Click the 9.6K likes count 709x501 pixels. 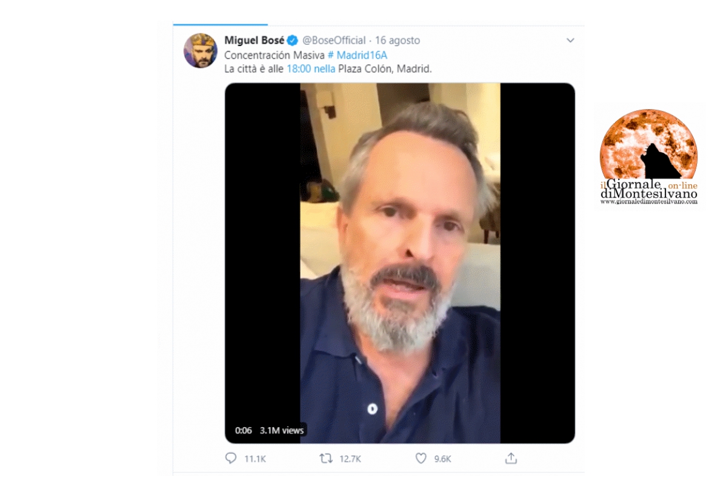click(443, 459)
